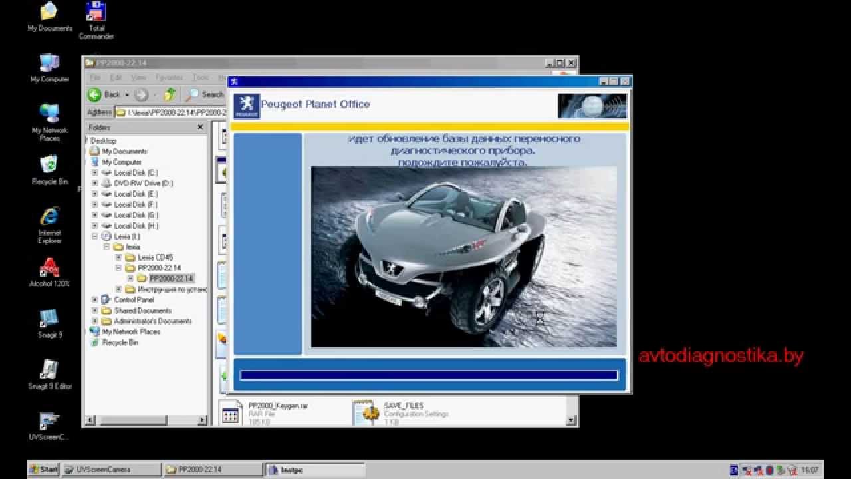The height and width of the screenshot is (479, 851).
Task: Open My Network Places desktop icon
Action: pos(49,122)
